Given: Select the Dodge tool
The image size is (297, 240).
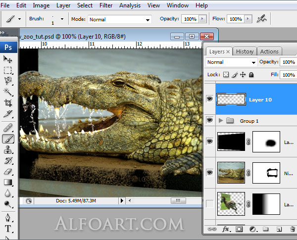Looking at the screenshot, I should (7, 204).
